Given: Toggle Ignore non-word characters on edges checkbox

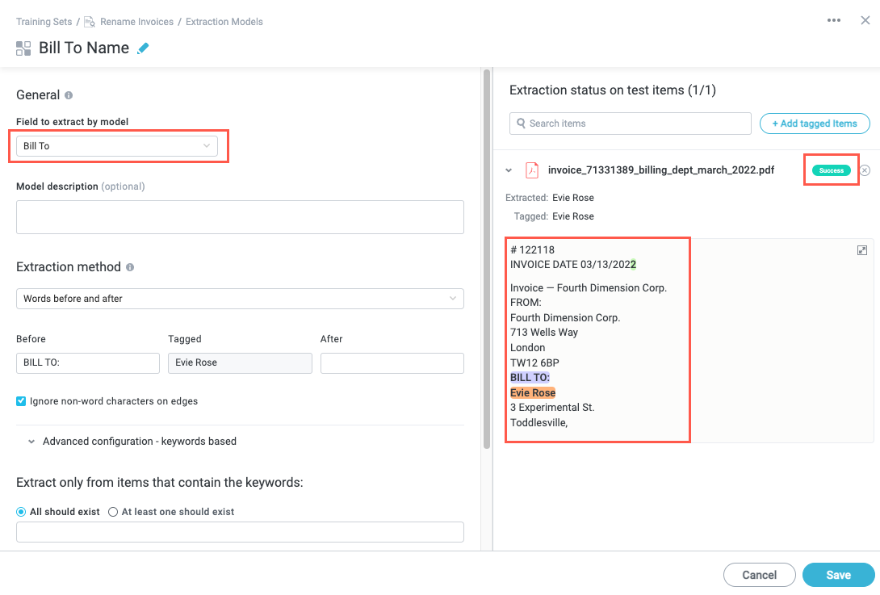Looking at the screenshot, I should pos(22,401).
